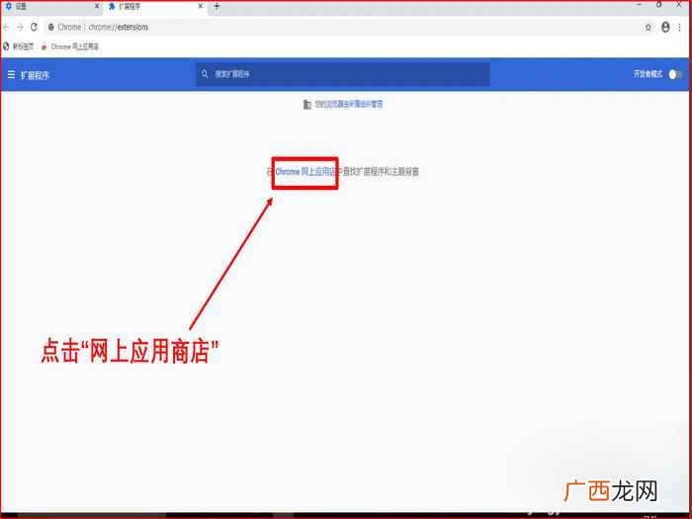Viewport: 692px width, 519px height.
Task: Open a new tab with the plus button
Action: click(216, 6)
